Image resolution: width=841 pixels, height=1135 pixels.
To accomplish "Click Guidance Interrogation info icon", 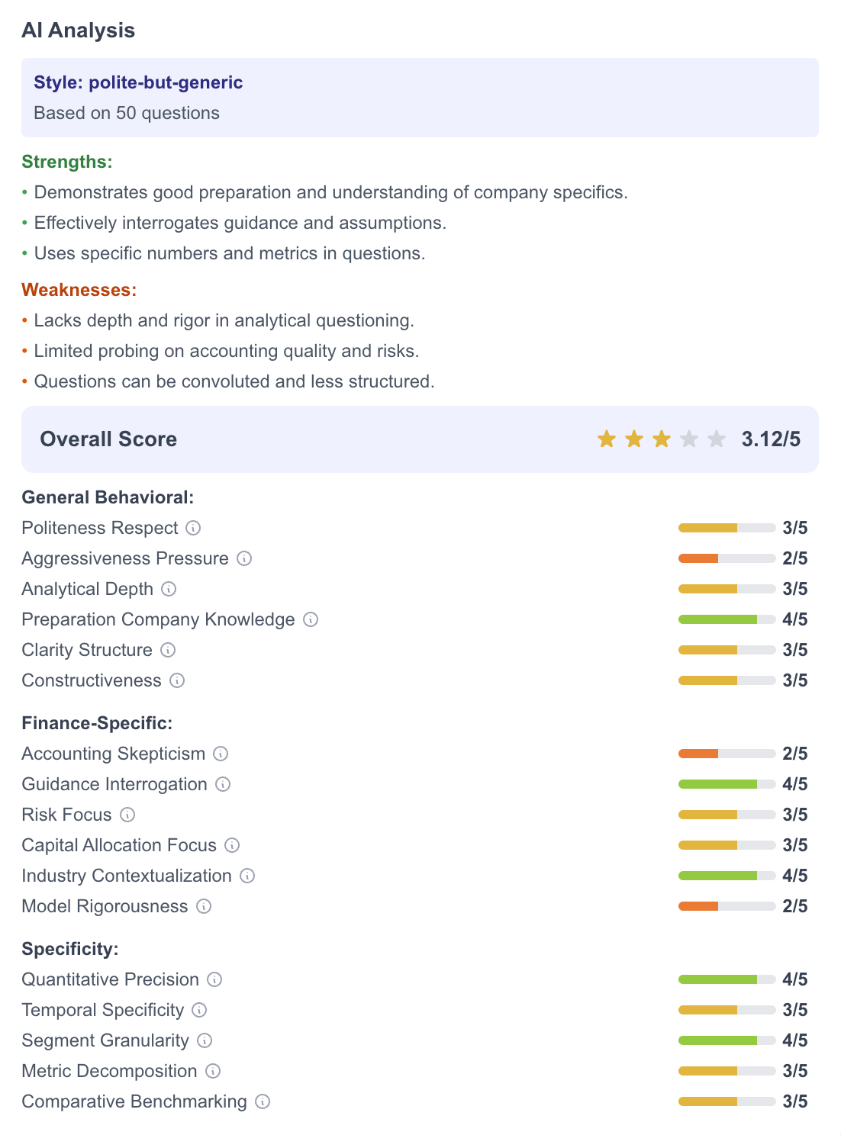I will (x=223, y=784).
